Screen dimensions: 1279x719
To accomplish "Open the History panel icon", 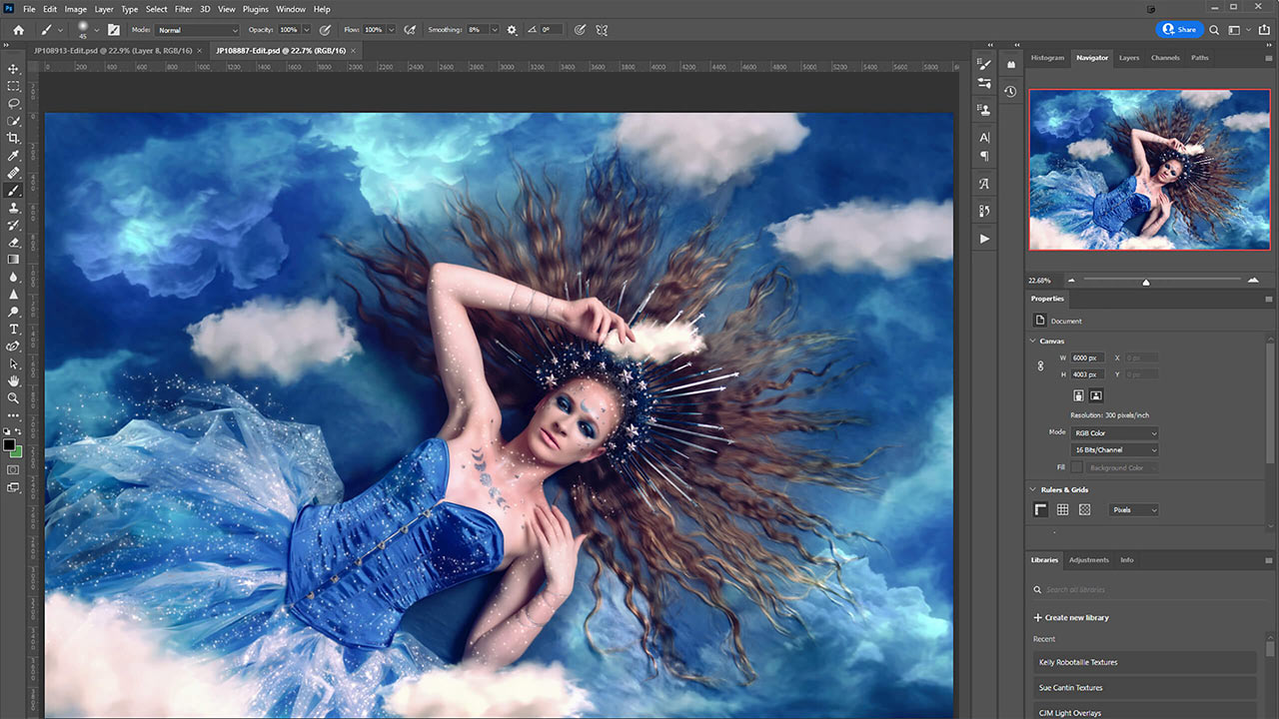I will coord(1010,91).
